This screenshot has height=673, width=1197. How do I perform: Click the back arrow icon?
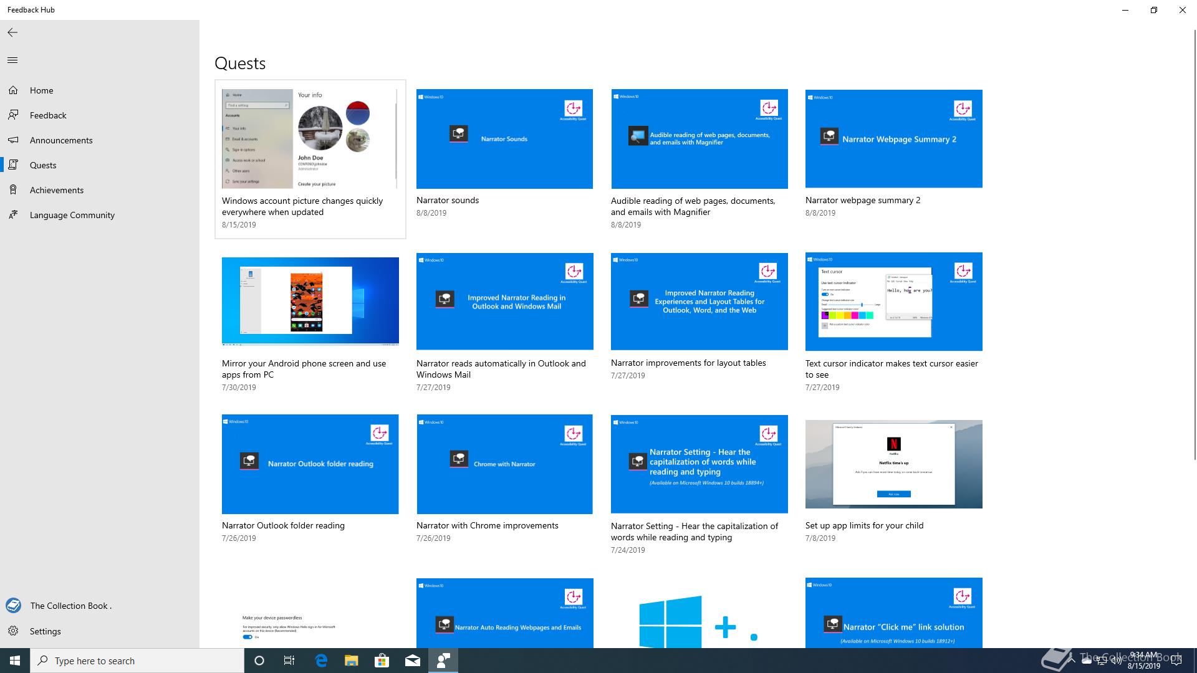(x=12, y=32)
